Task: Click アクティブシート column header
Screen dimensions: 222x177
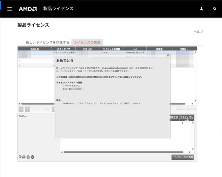Action: click(x=187, y=118)
